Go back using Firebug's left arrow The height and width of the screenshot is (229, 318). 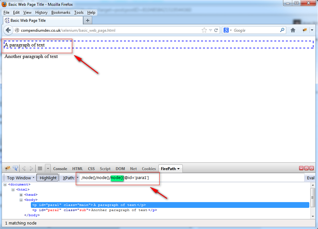[x=23, y=168]
